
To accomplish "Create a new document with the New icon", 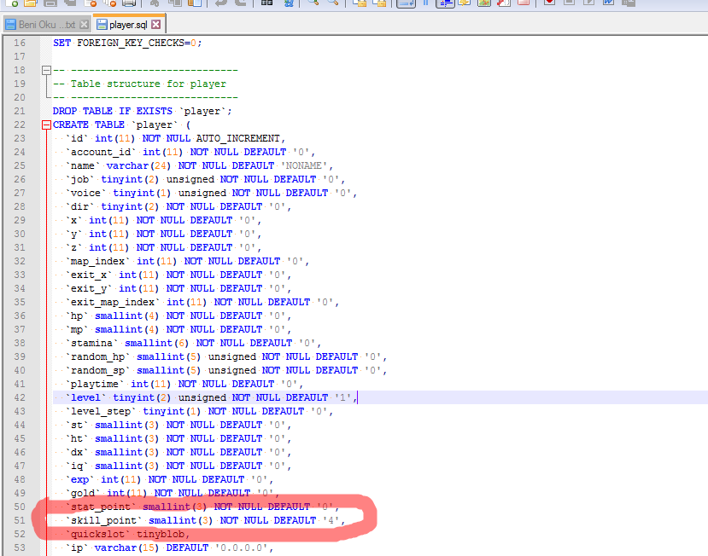I will (x=11, y=3).
